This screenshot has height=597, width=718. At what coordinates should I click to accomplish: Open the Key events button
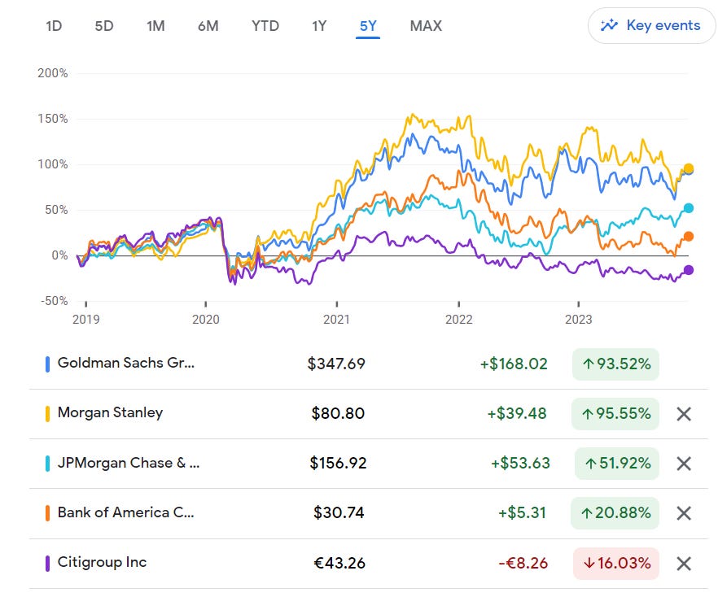coord(651,25)
